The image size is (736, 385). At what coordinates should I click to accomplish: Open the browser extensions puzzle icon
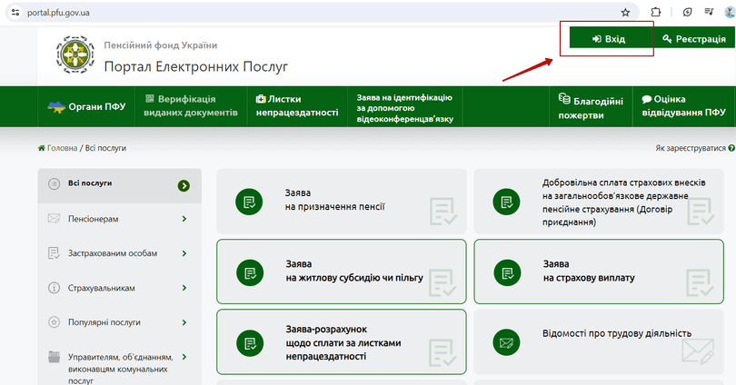click(x=656, y=13)
